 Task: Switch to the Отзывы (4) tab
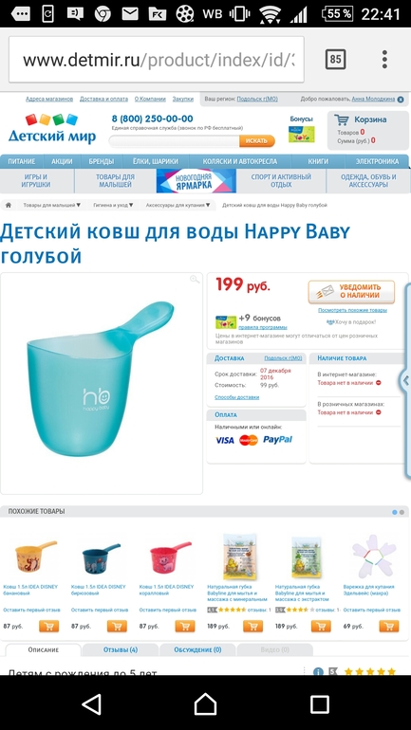coord(121,650)
